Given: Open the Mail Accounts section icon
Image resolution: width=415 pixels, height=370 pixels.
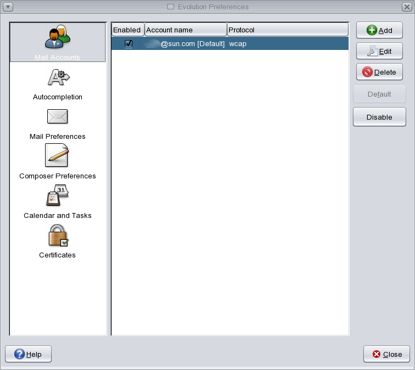Looking at the screenshot, I should (x=57, y=37).
